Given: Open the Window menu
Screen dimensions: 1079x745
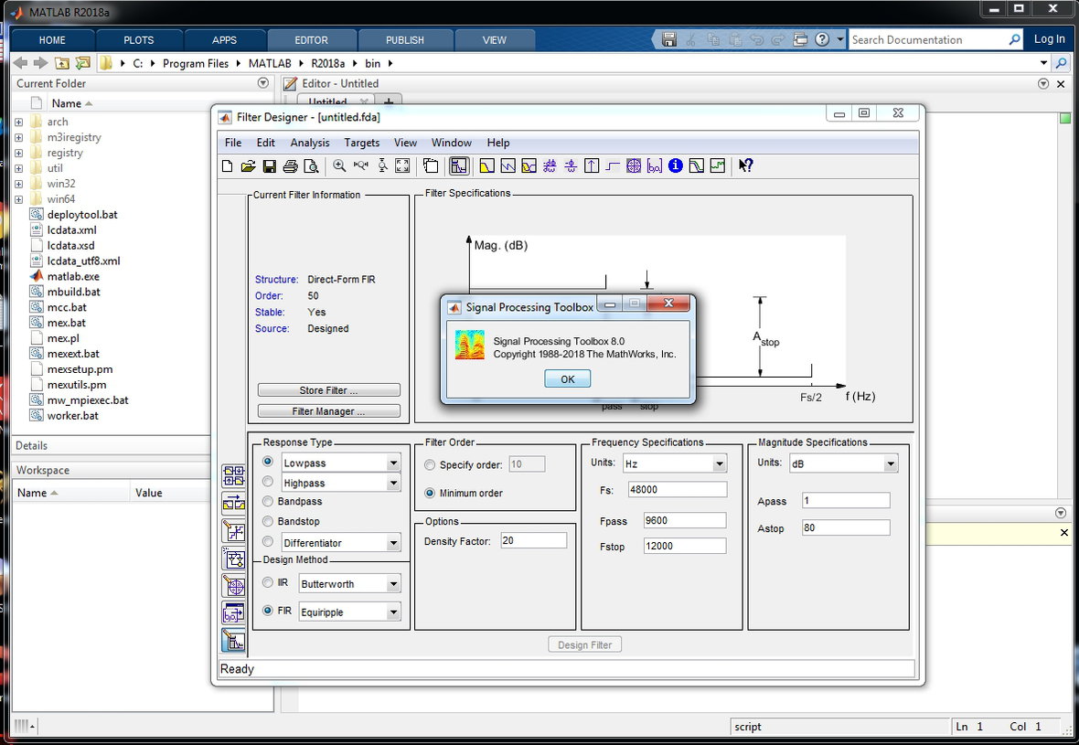Looking at the screenshot, I should pyautogui.click(x=452, y=143).
